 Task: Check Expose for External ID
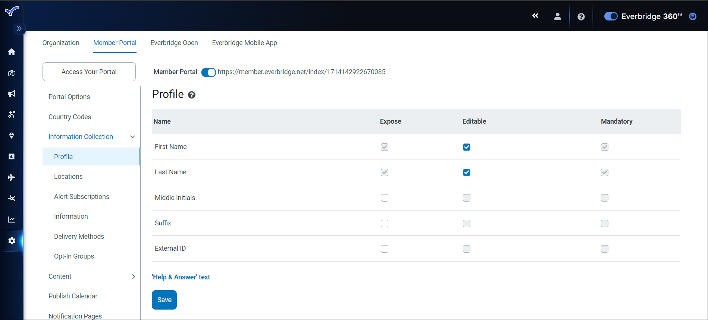point(385,249)
